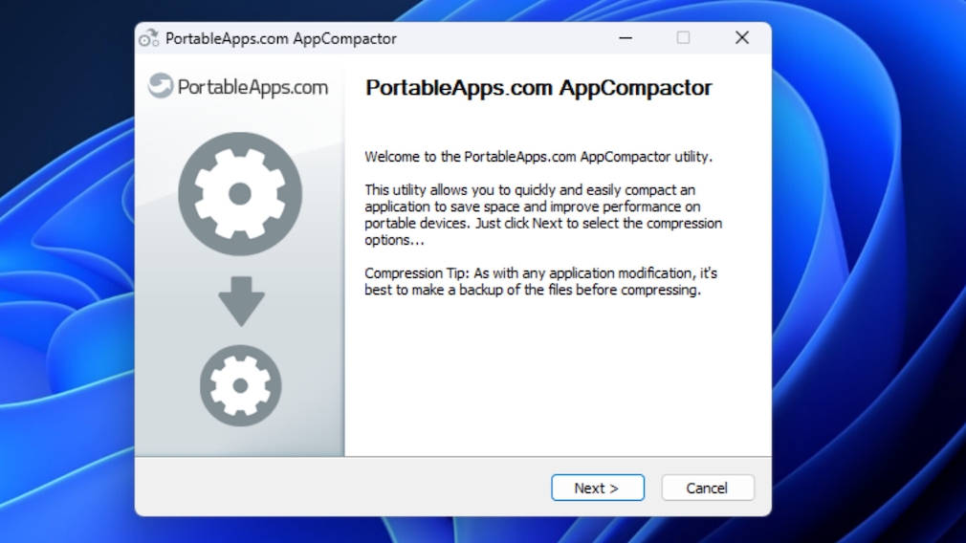Click the 'Welcome to the PortableApps.com' sentence
The width and height of the screenshot is (966, 543).
pos(538,156)
